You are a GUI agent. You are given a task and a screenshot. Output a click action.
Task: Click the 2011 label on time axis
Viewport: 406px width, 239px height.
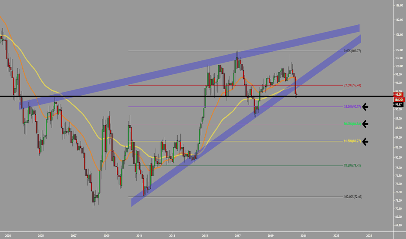(x=139, y=236)
